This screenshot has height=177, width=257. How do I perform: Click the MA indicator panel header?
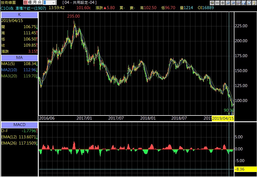point(19,58)
